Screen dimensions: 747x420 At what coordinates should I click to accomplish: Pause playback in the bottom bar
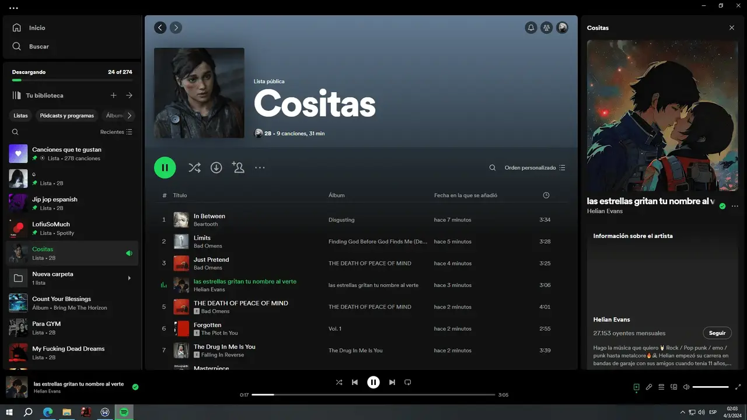click(x=373, y=382)
